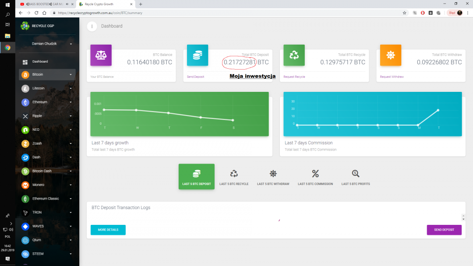
Task: Click the teal Total BTC Deposit coins icon
Action: pyautogui.click(x=198, y=55)
